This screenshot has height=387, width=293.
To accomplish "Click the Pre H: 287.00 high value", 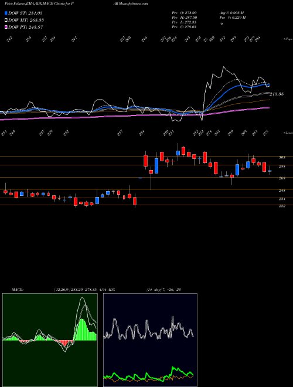I will [184, 18].
